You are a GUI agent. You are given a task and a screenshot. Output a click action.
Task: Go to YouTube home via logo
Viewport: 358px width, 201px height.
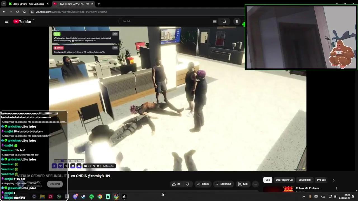tap(22, 21)
